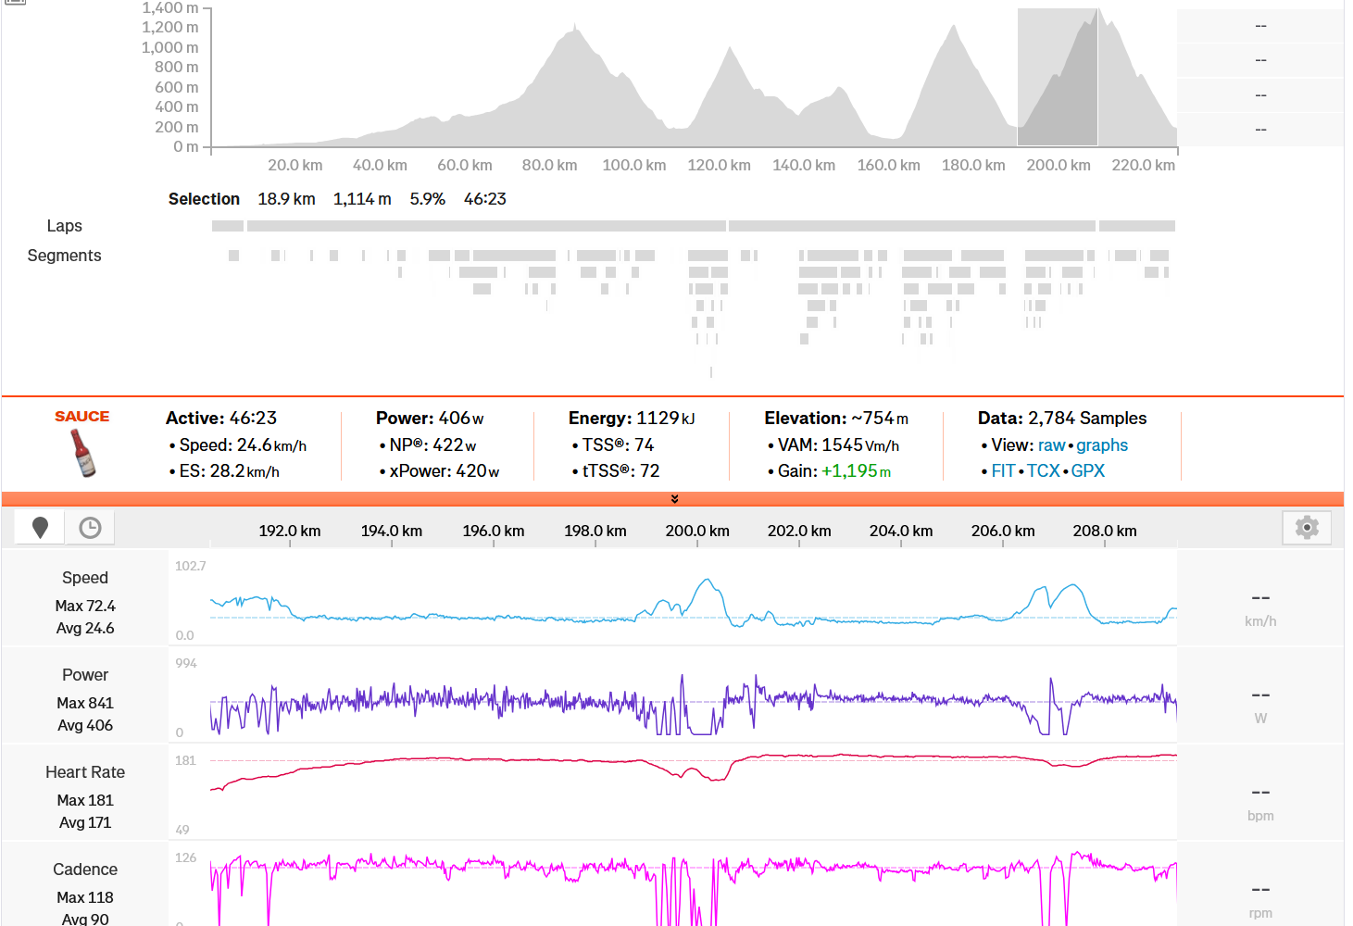Click the SAUCE heading text
The image size is (1353, 926).
tap(81, 417)
